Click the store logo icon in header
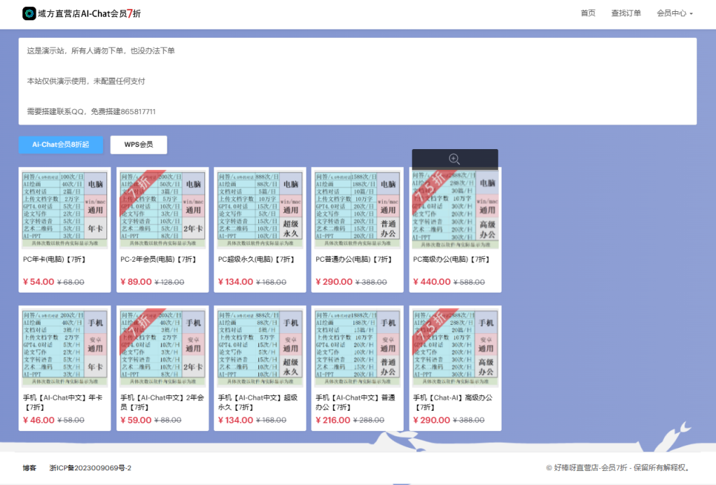Image resolution: width=716 pixels, height=485 pixels. (x=29, y=14)
